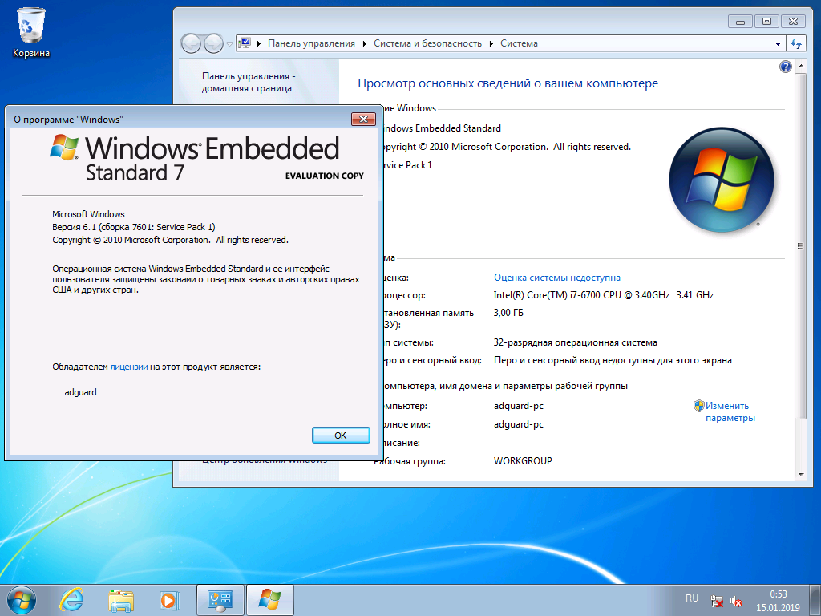This screenshot has height=616, width=821.
Task: Click the heading 'Просмотр основных сведений о вашем компьютере'
Action: (x=508, y=83)
